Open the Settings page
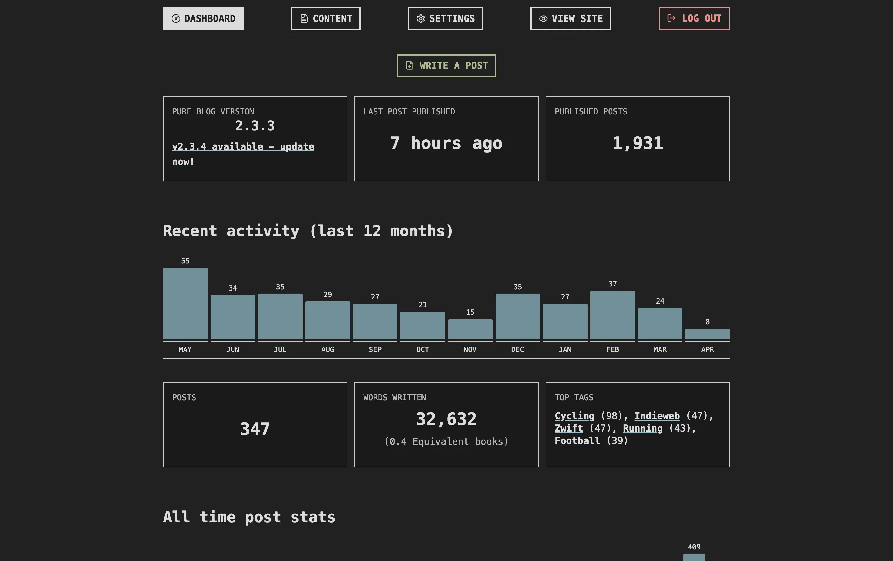Screen dimensions: 893x561 click(445, 19)
